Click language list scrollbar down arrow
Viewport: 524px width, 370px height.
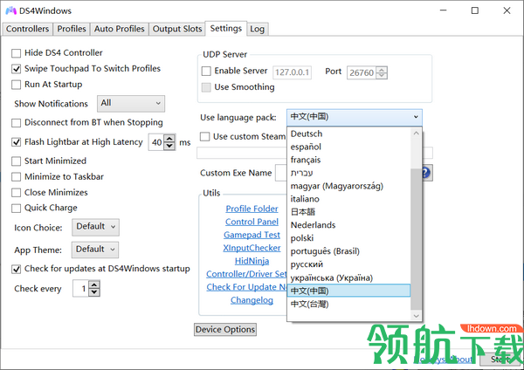coord(416,316)
